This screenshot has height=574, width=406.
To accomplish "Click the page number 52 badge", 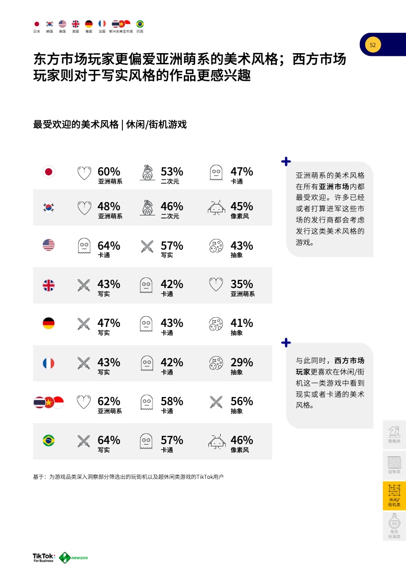I will [x=373, y=45].
